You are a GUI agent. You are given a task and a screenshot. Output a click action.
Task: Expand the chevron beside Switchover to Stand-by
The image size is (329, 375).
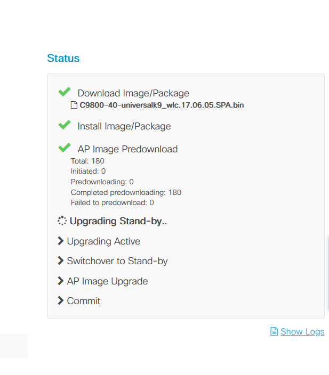pos(61,261)
